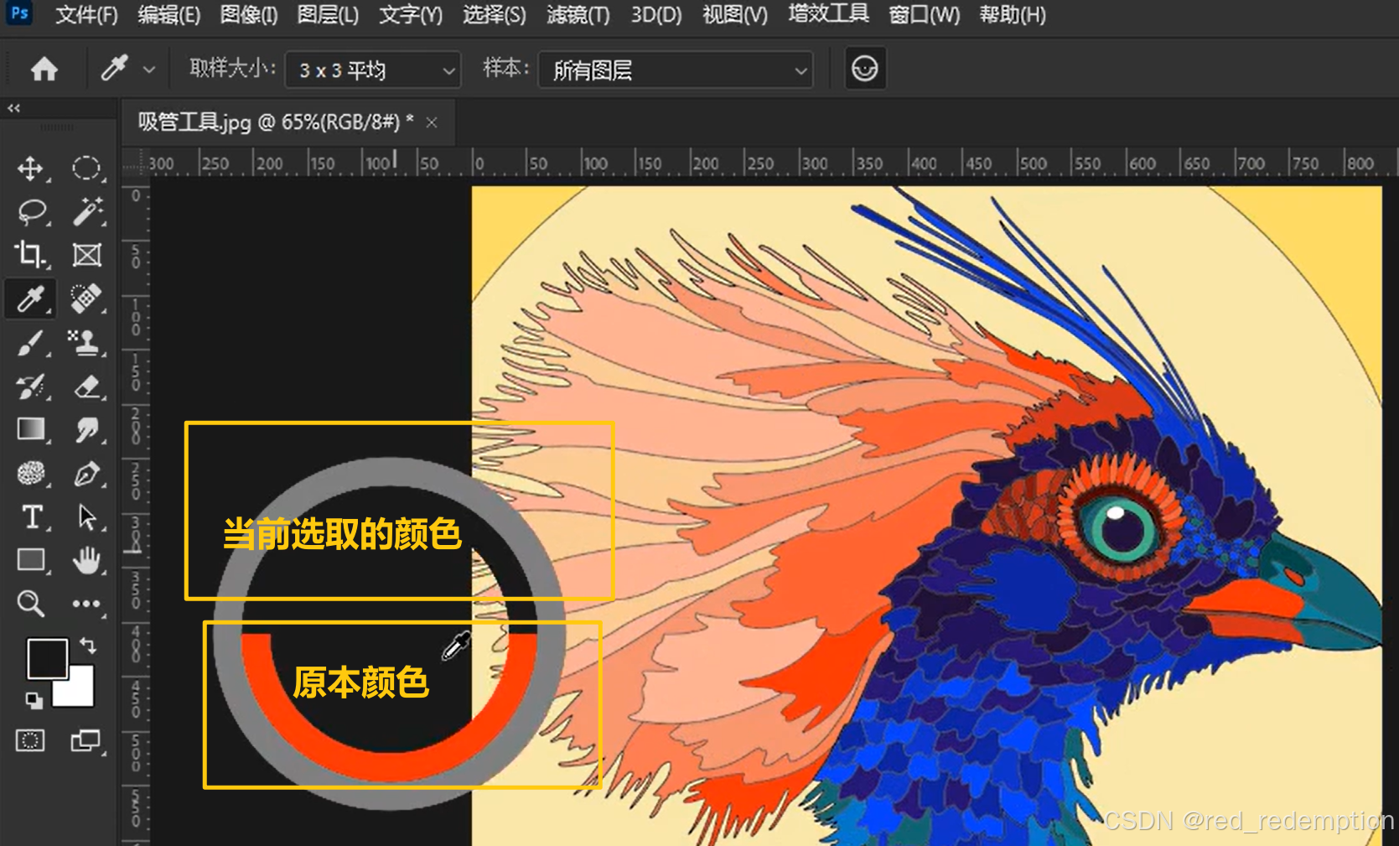This screenshot has width=1399, height=846.
Task: Toggle the sampling ring smiley icon
Action: (865, 68)
